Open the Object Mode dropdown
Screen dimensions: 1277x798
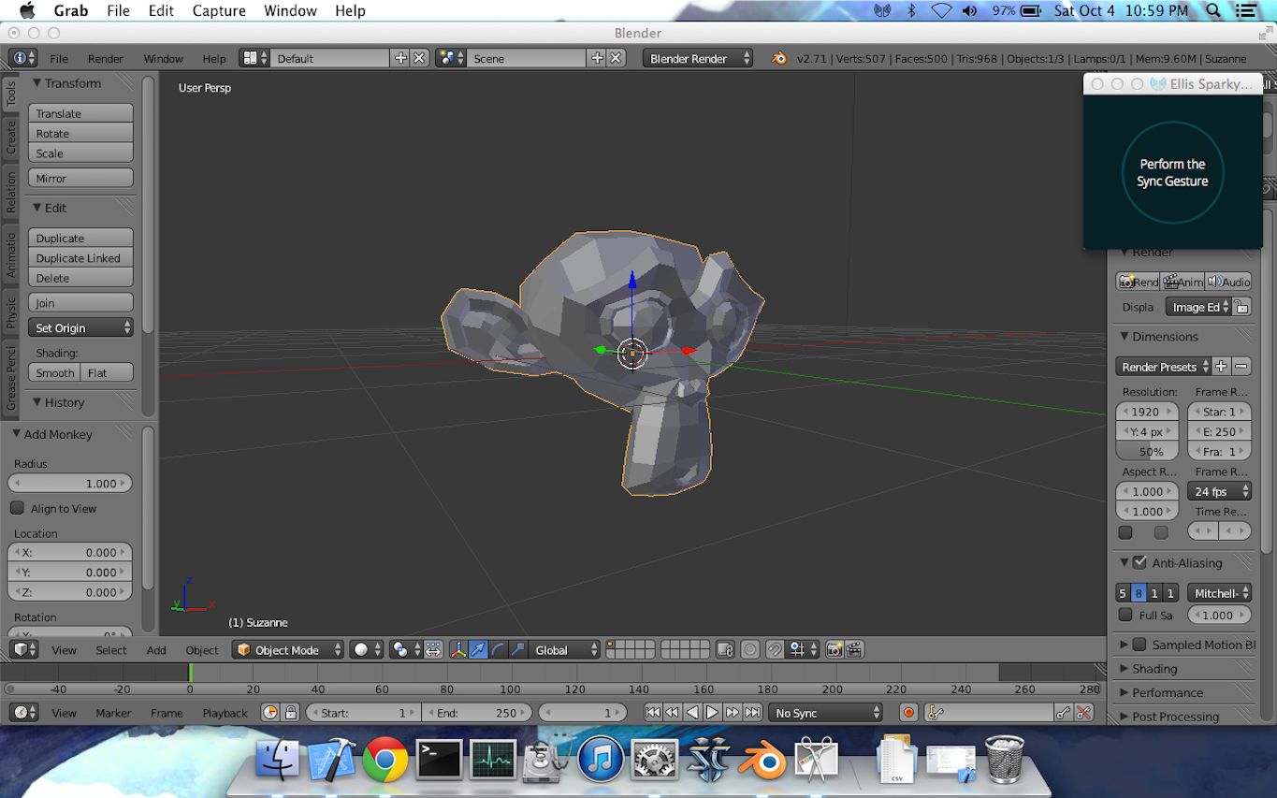287,649
